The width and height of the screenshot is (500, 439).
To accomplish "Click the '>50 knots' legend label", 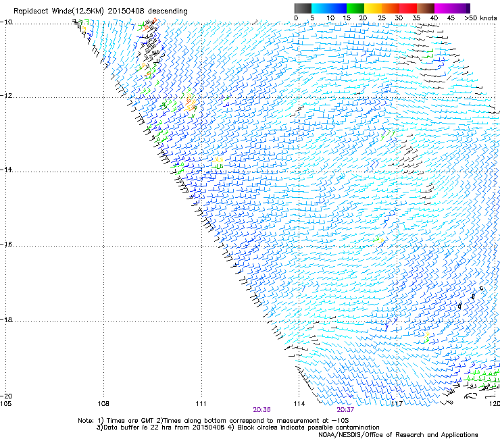I will pos(480,18).
